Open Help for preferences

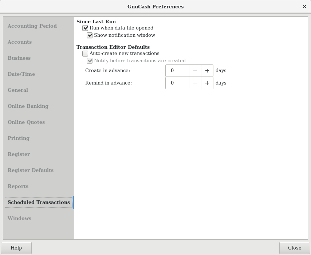click(x=16, y=248)
